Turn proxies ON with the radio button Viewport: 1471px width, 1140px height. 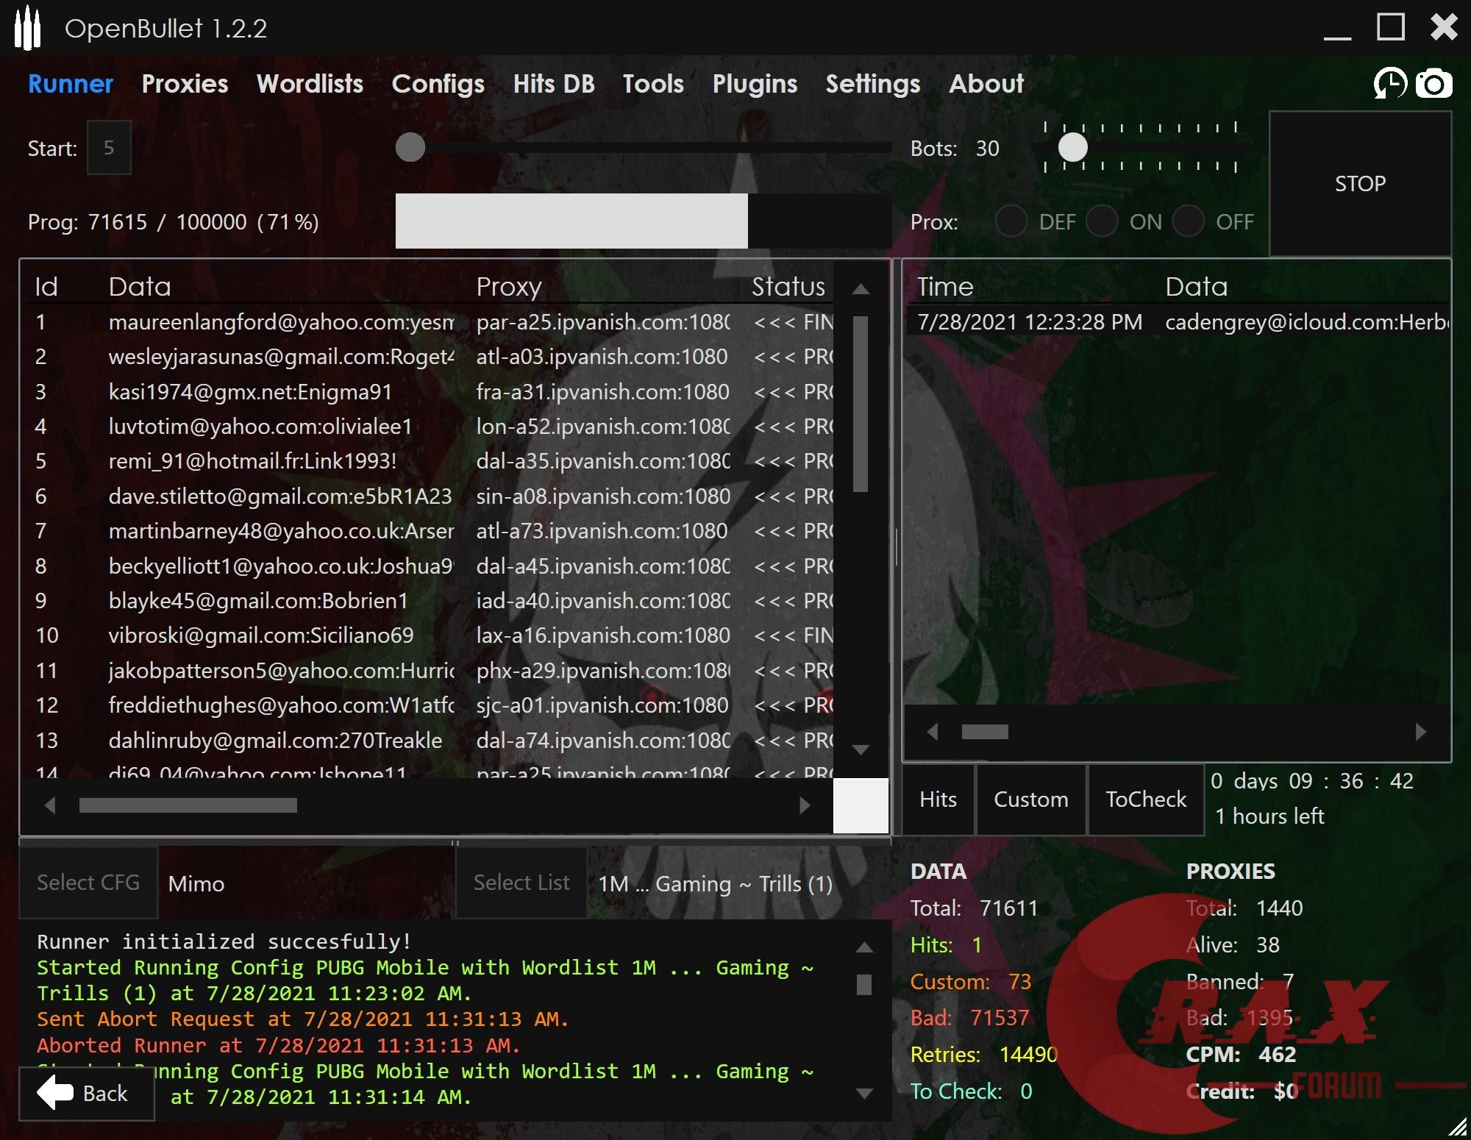[x=1102, y=221]
